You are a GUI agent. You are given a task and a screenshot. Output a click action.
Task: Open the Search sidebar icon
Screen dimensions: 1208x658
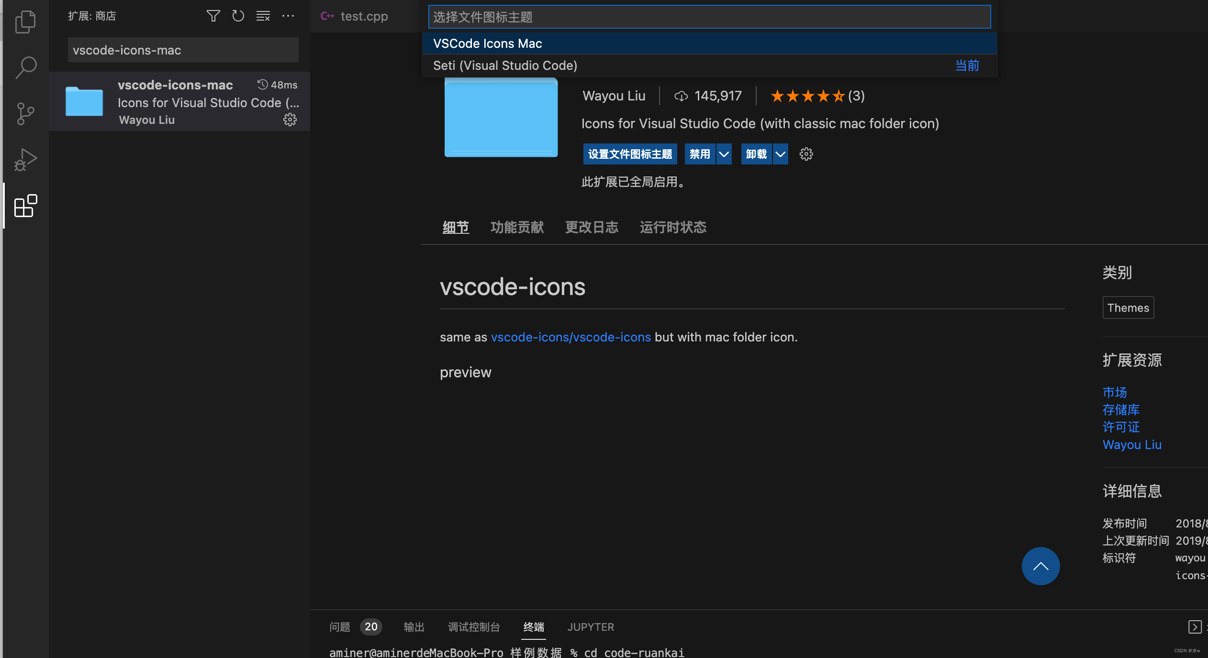point(26,67)
